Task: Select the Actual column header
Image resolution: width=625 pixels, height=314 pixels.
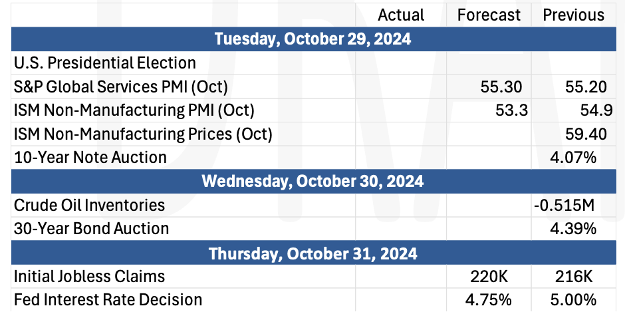Action: [400, 15]
